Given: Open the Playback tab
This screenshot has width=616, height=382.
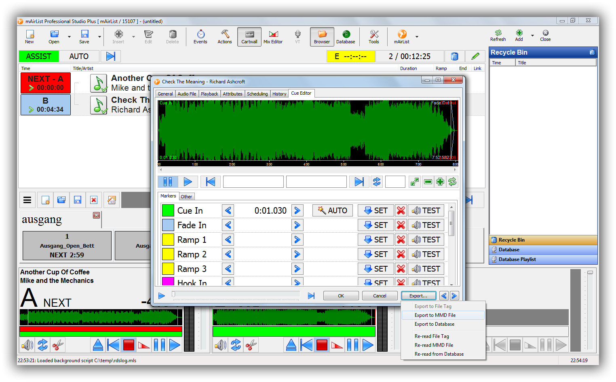Looking at the screenshot, I should [x=209, y=94].
